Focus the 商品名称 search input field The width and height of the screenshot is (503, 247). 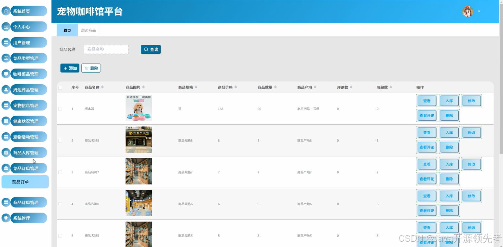point(106,49)
